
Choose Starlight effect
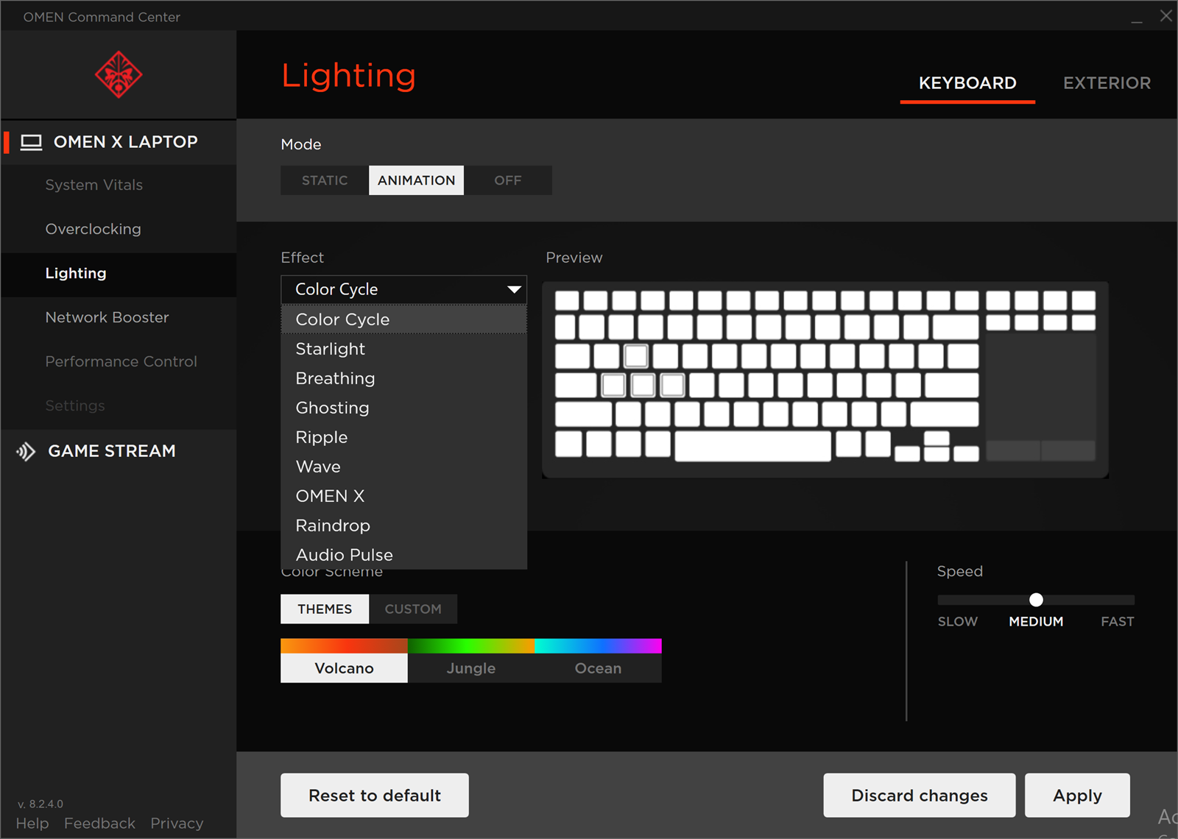click(x=404, y=349)
